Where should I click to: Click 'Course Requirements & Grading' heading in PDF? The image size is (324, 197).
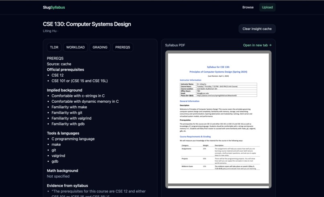click(195, 136)
